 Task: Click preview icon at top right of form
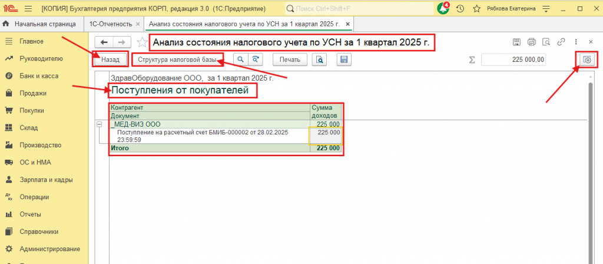546,42
